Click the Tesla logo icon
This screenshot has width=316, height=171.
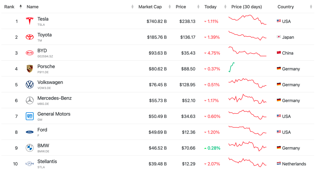(30, 21)
